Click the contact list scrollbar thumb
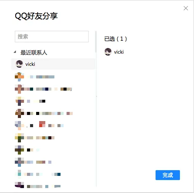 point(96,42)
